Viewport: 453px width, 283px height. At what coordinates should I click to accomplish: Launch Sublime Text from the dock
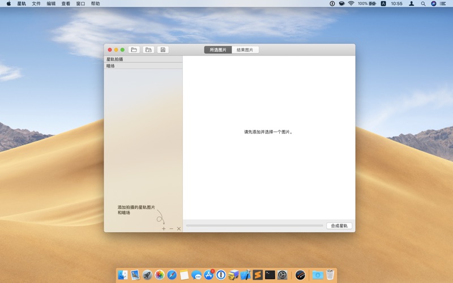click(x=258, y=275)
